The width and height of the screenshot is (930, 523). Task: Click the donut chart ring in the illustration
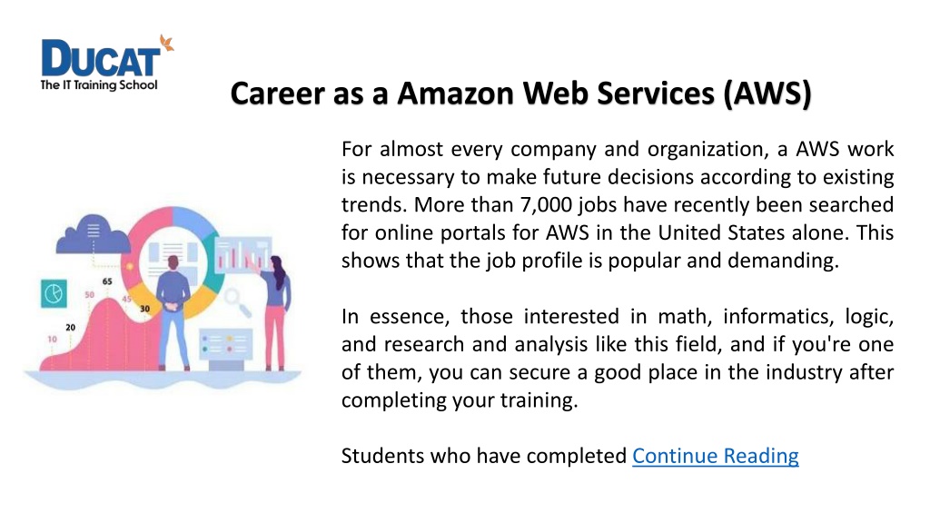click(173, 262)
